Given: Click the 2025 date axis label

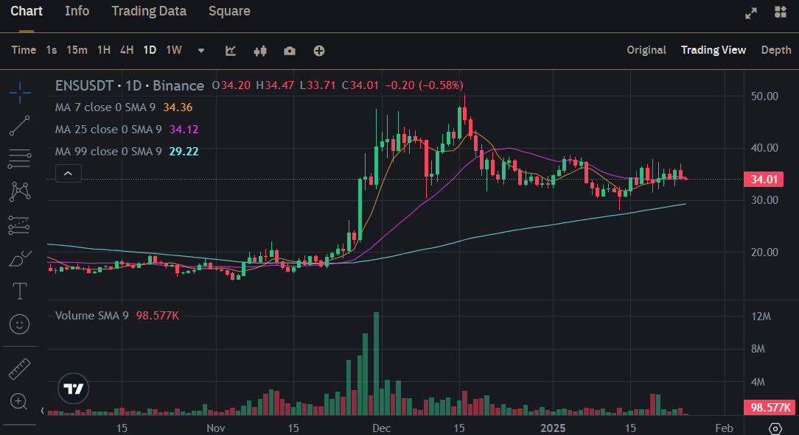Looking at the screenshot, I should [553, 428].
